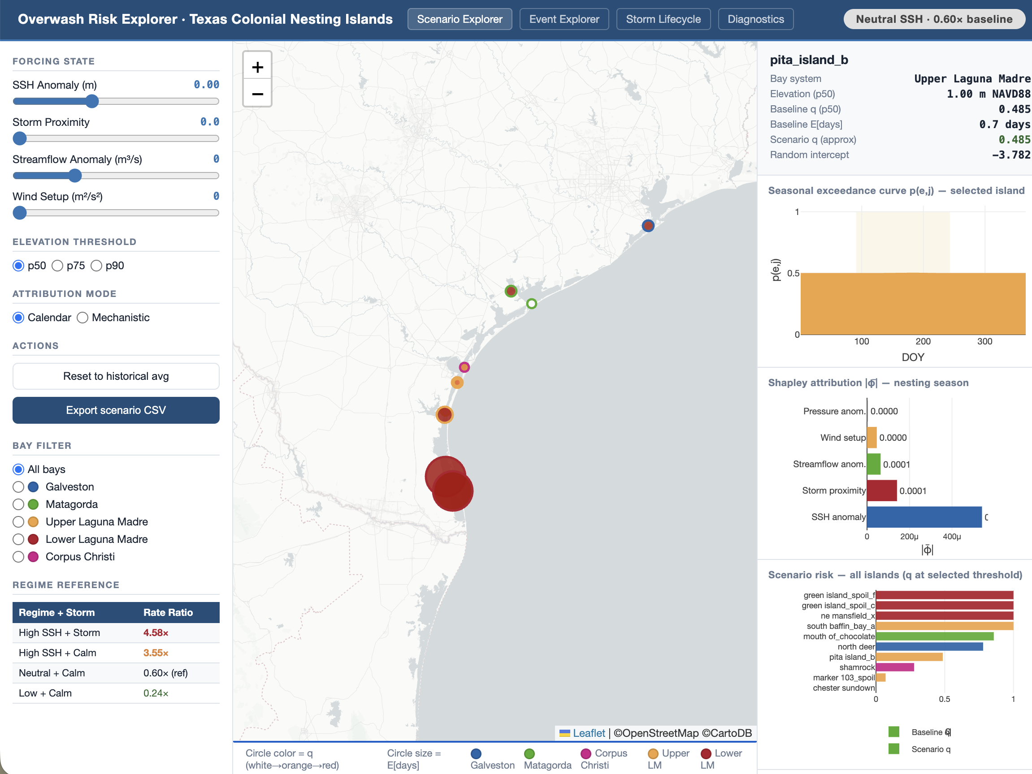Click the 'Neutral + Calm' table row
1032x774 pixels.
[x=116, y=673]
